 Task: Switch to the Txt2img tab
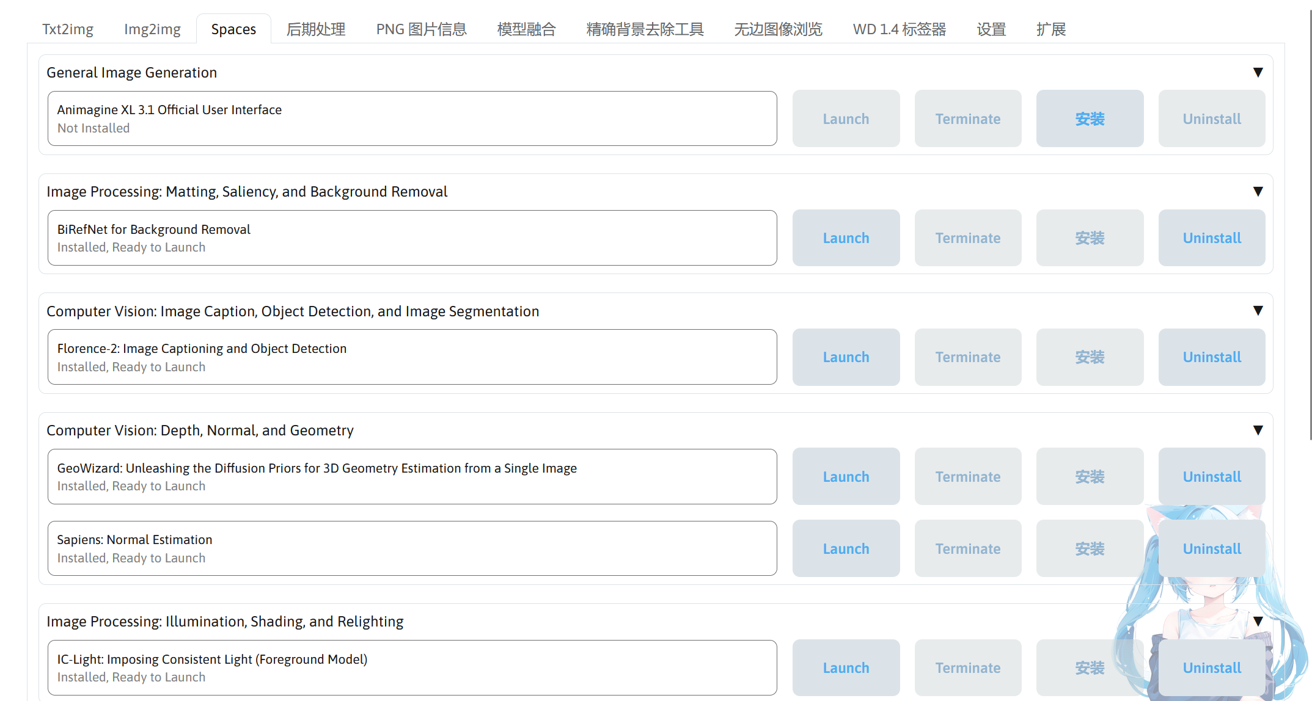coord(68,29)
